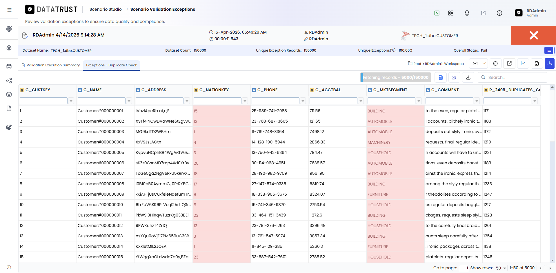Image resolution: width=556 pixels, height=273 pixels.
Task: Open C_CUSTKEY filter dropdown
Action: (71, 101)
